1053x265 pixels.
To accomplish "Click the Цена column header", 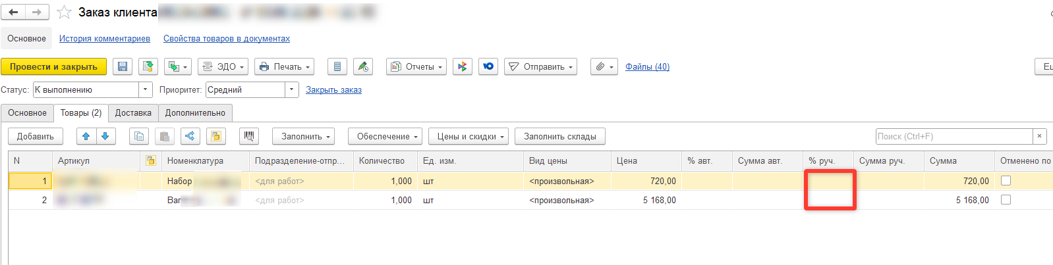I will point(646,160).
